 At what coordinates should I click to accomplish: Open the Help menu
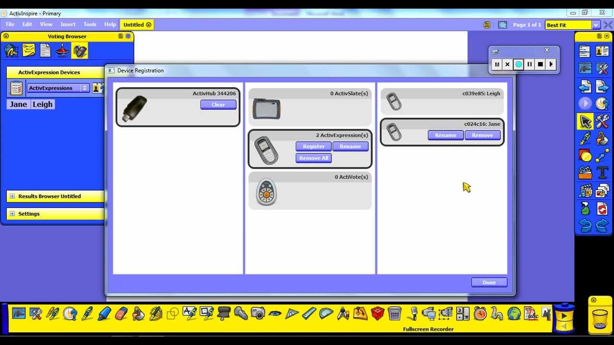pos(110,24)
